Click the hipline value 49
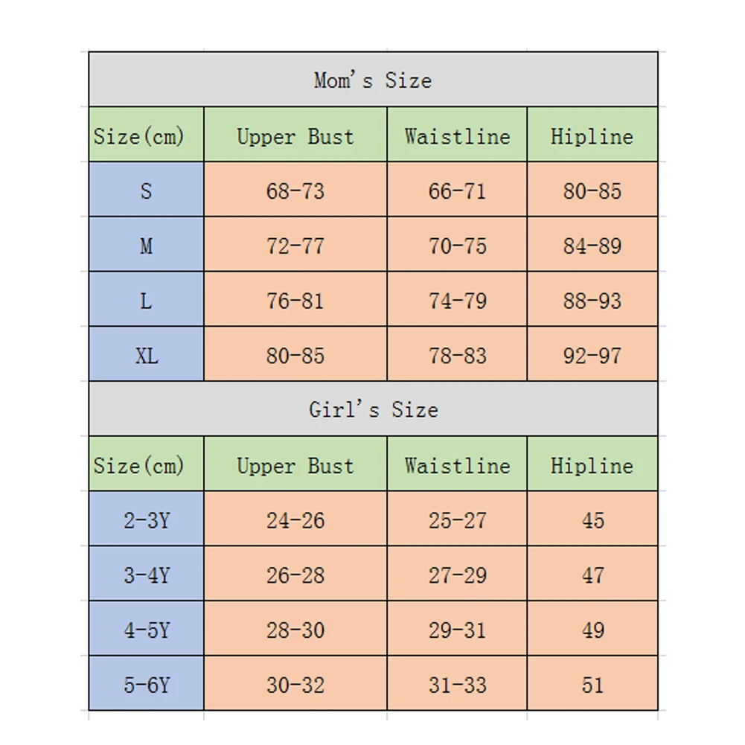 (x=592, y=628)
